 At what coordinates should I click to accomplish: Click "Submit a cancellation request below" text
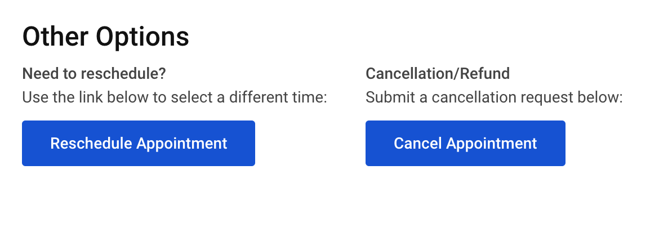[494, 97]
